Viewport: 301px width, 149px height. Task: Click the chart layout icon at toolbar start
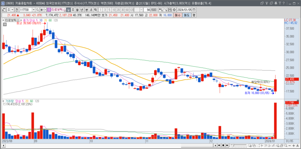[x=4, y=10]
